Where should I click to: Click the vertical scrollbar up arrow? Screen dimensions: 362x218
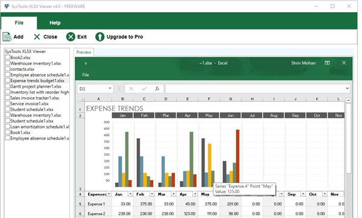click(x=348, y=100)
